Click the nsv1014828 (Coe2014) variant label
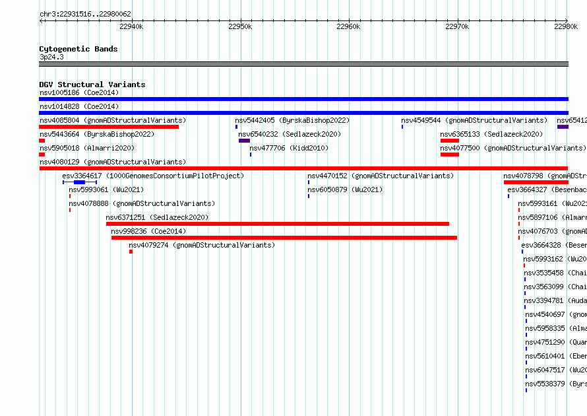The image size is (587, 416). 79,106
